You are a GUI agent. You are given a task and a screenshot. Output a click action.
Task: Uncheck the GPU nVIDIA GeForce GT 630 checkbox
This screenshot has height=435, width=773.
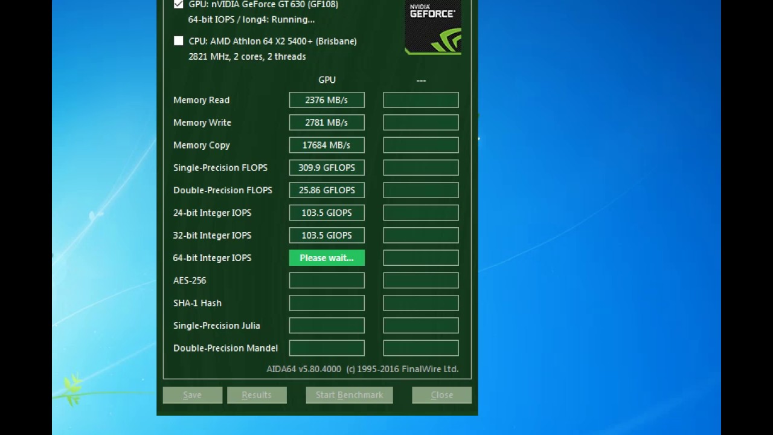[x=178, y=4]
